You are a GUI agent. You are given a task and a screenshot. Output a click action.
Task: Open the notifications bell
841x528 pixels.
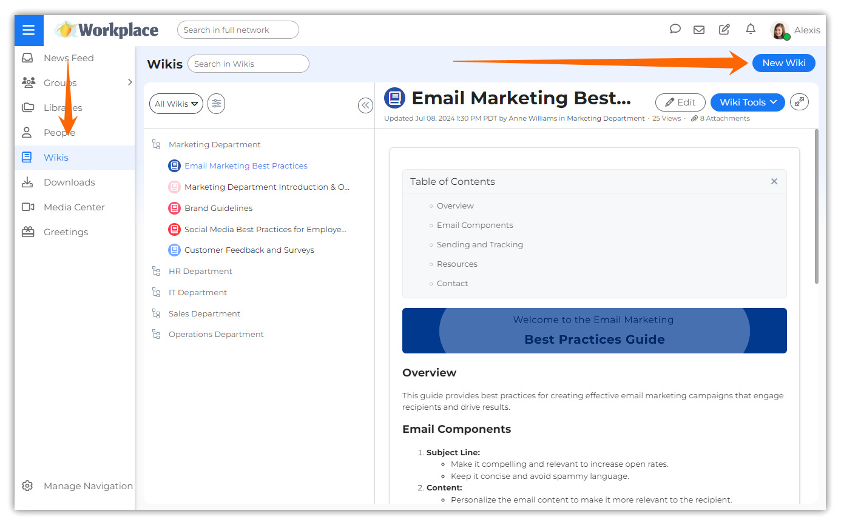[751, 29]
